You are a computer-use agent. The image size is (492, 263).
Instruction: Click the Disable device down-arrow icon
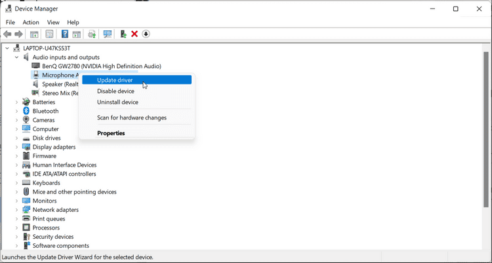point(146,34)
